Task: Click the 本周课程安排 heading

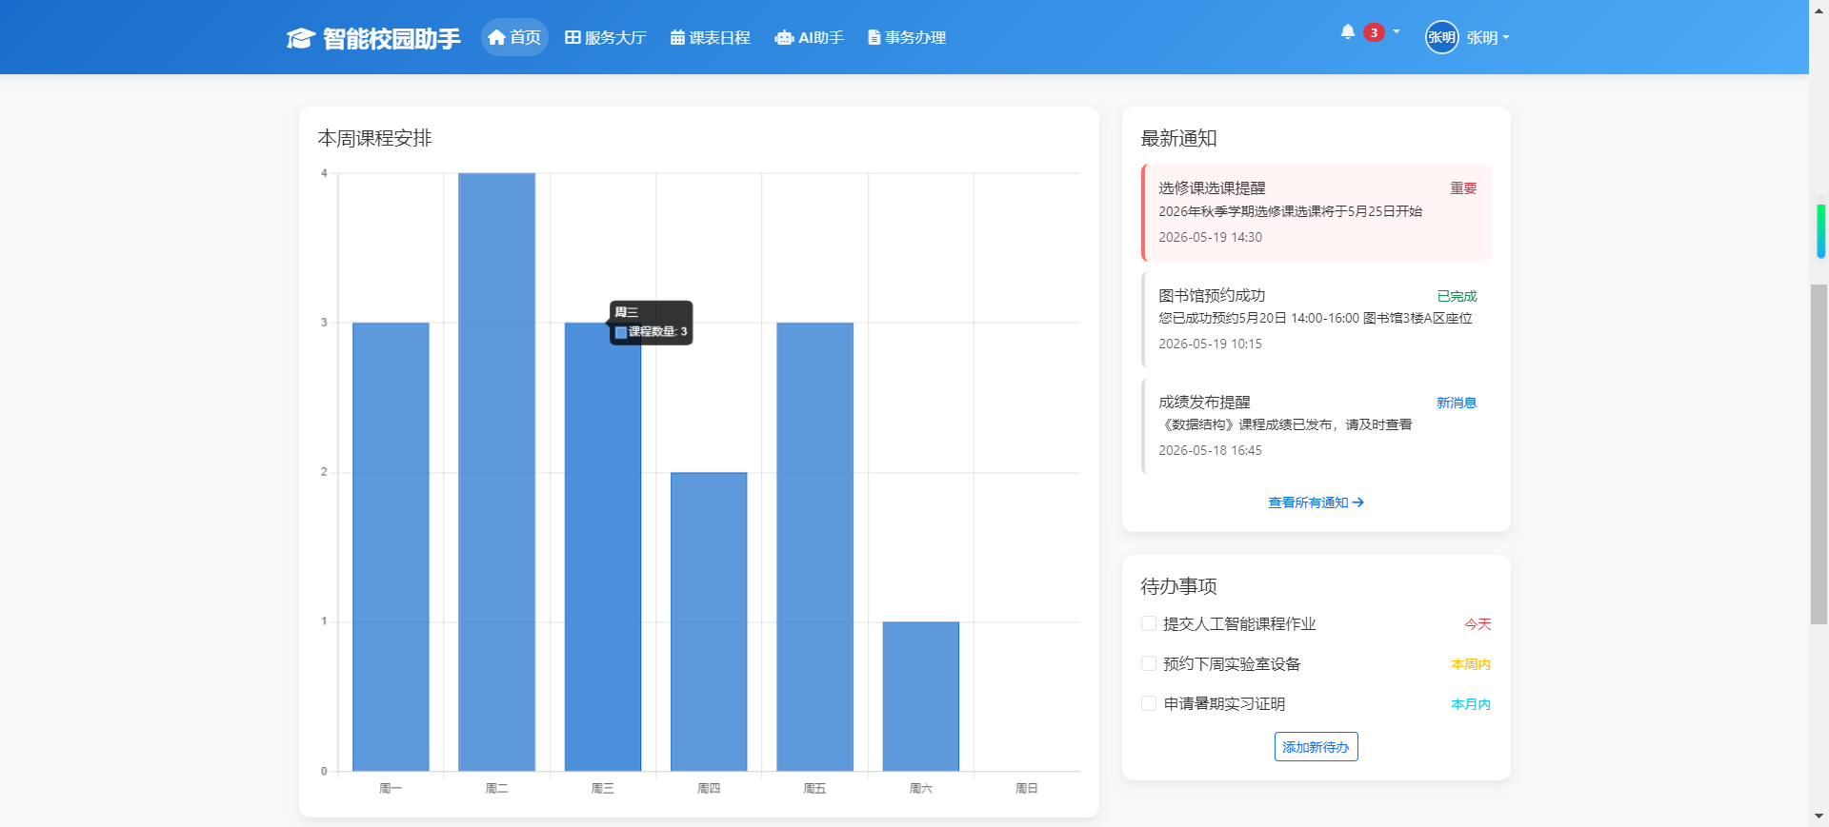Action: pos(374,138)
